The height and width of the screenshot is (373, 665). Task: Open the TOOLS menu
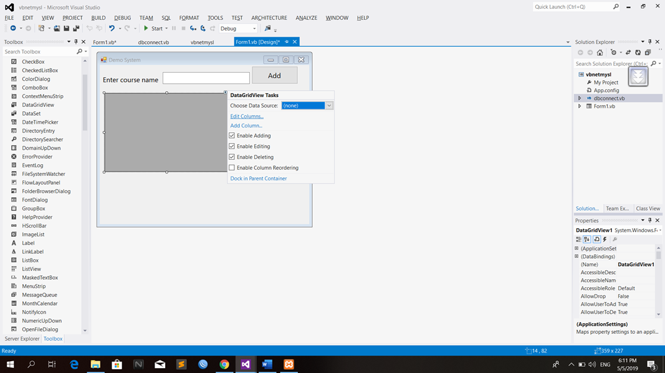click(215, 18)
